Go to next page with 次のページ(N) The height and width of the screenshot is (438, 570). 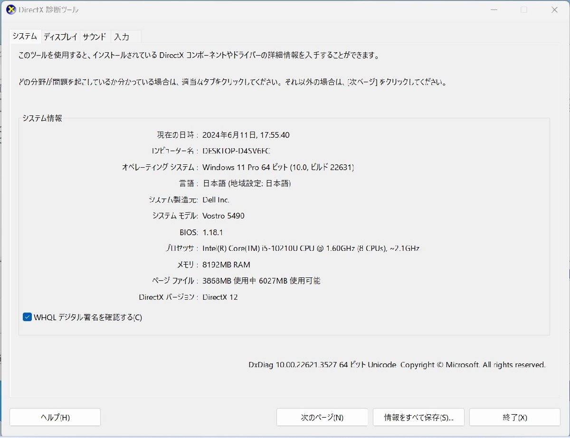pos(322,417)
